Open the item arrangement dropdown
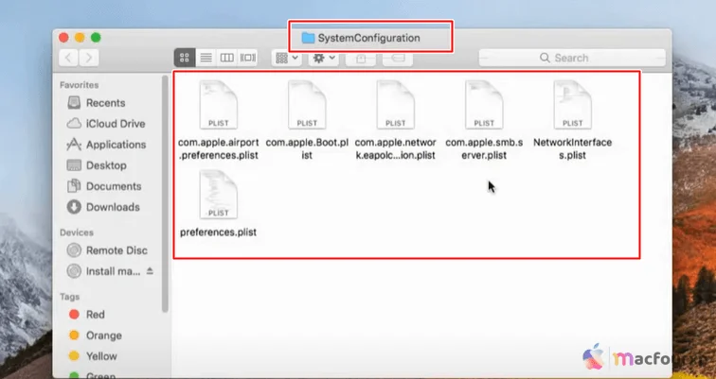This screenshot has width=716, height=379. coord(287,58)
